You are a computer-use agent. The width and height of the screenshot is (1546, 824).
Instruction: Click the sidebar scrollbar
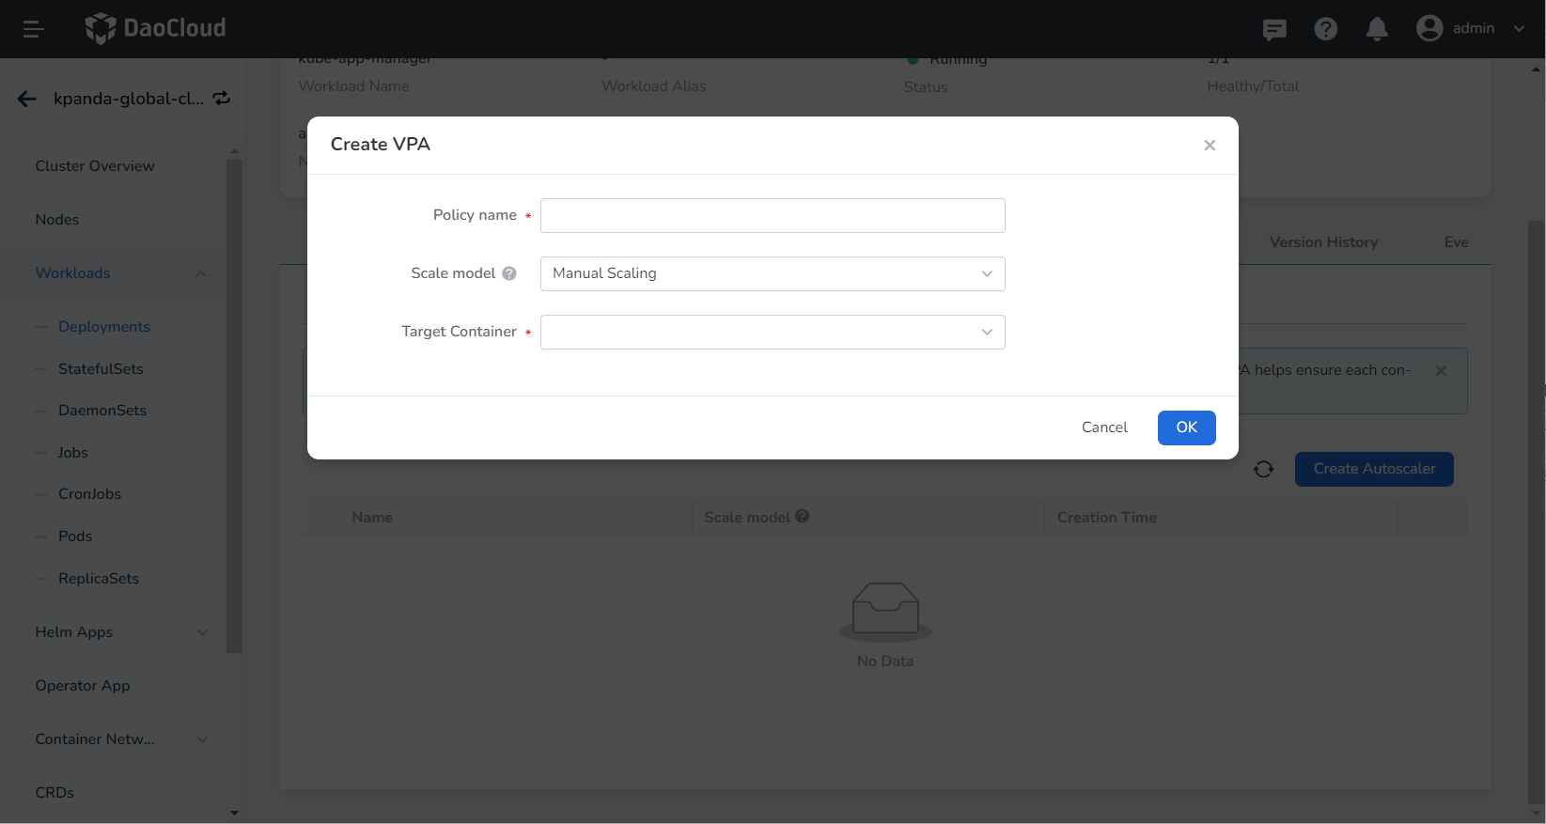coord(234,406)
